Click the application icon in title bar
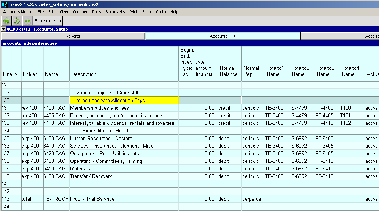The image size is (379, 211). [x=4, y=4]
